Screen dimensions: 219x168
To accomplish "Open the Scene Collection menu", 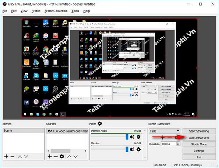I will pos(56,11).
